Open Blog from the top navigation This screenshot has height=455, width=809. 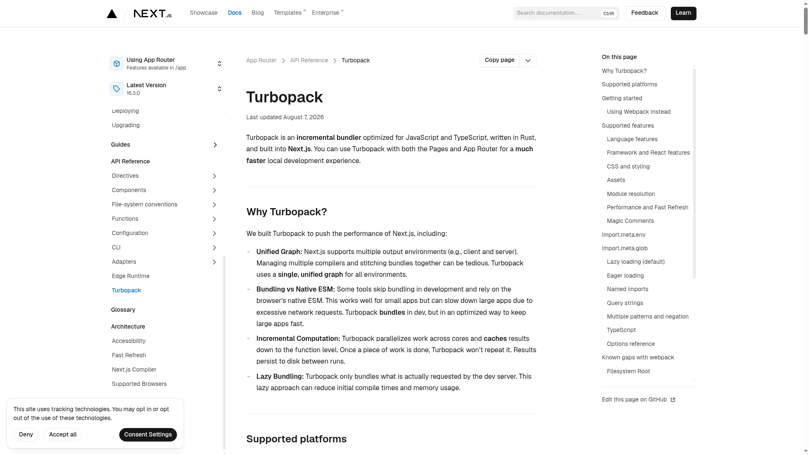pos(257,13)
